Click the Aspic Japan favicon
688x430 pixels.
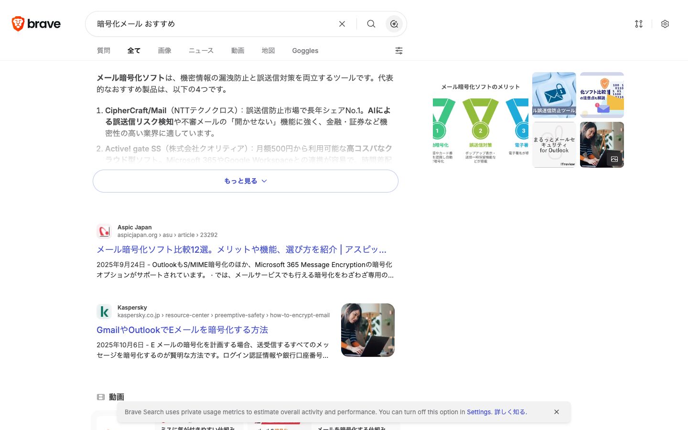pos(104,231)
